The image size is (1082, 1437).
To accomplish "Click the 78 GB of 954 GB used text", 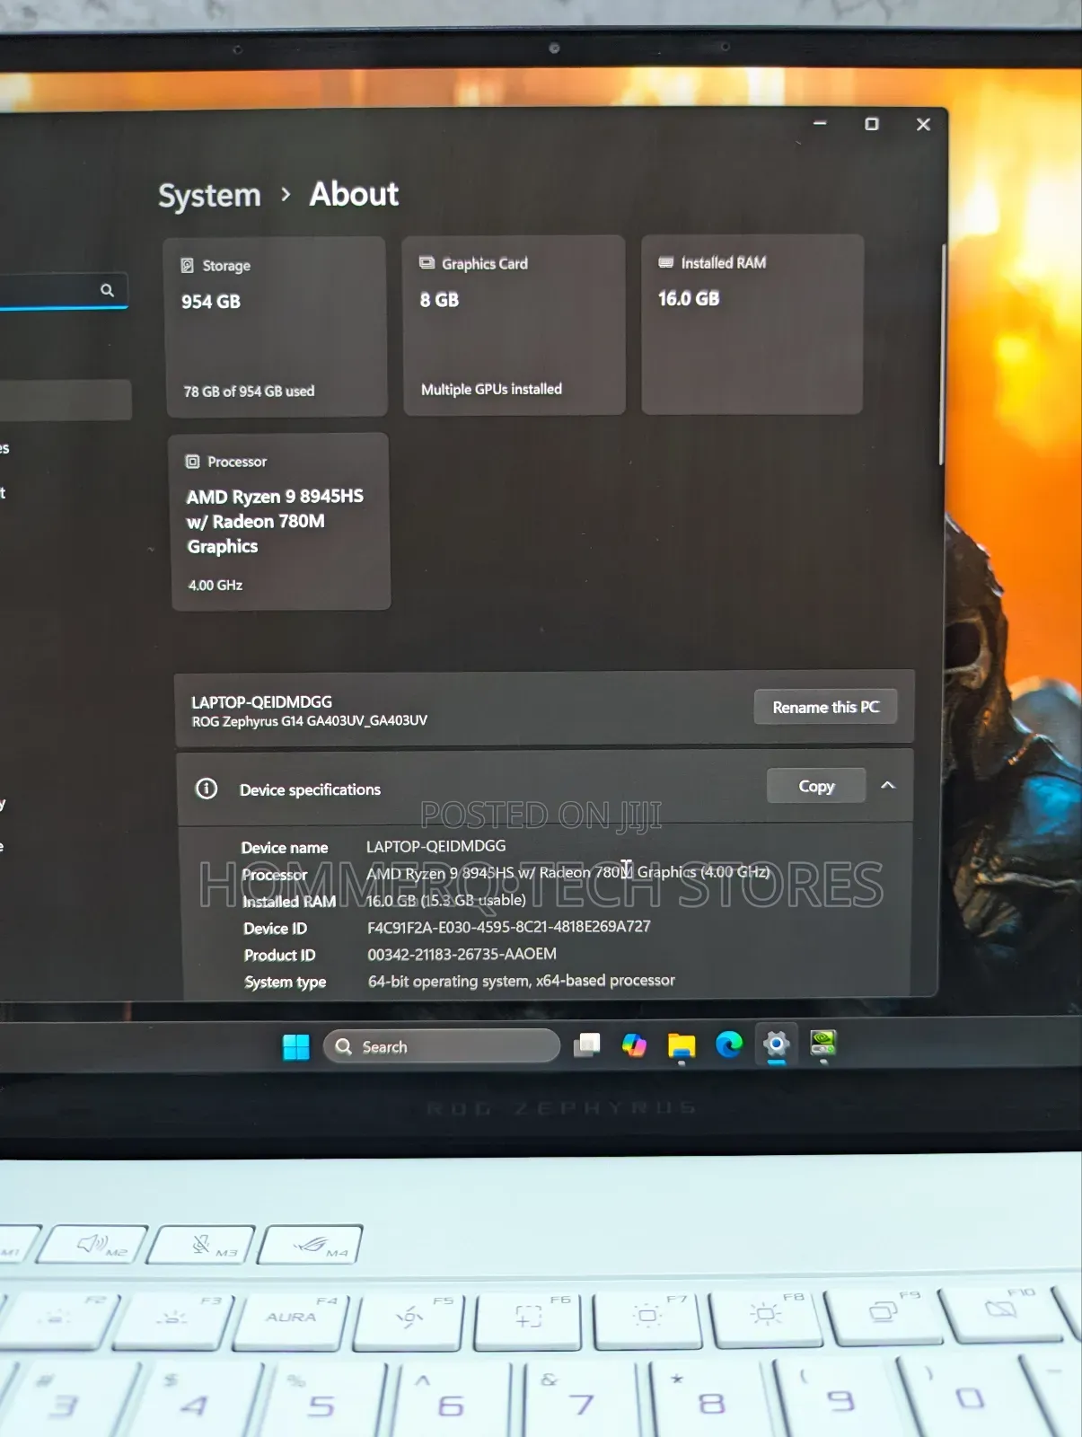I will tap(249, 392).
